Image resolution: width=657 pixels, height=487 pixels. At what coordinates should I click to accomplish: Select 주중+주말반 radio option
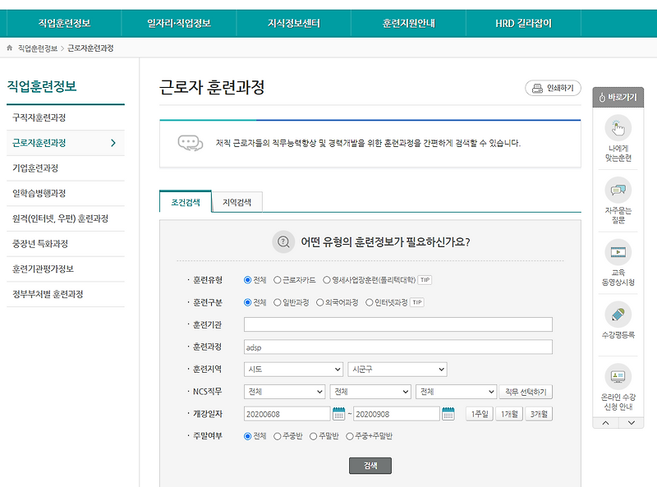click(x=350, y=436)
